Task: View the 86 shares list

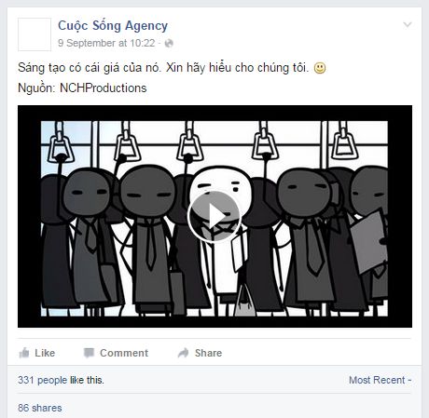Action: (x=40, y=408)
